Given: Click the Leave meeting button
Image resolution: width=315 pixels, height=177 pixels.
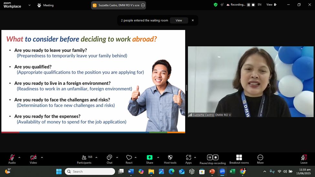Looking at the screenshot, I should (x=304, y=158).
